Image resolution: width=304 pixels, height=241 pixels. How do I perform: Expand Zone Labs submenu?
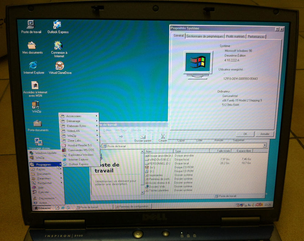pos(80,141)
